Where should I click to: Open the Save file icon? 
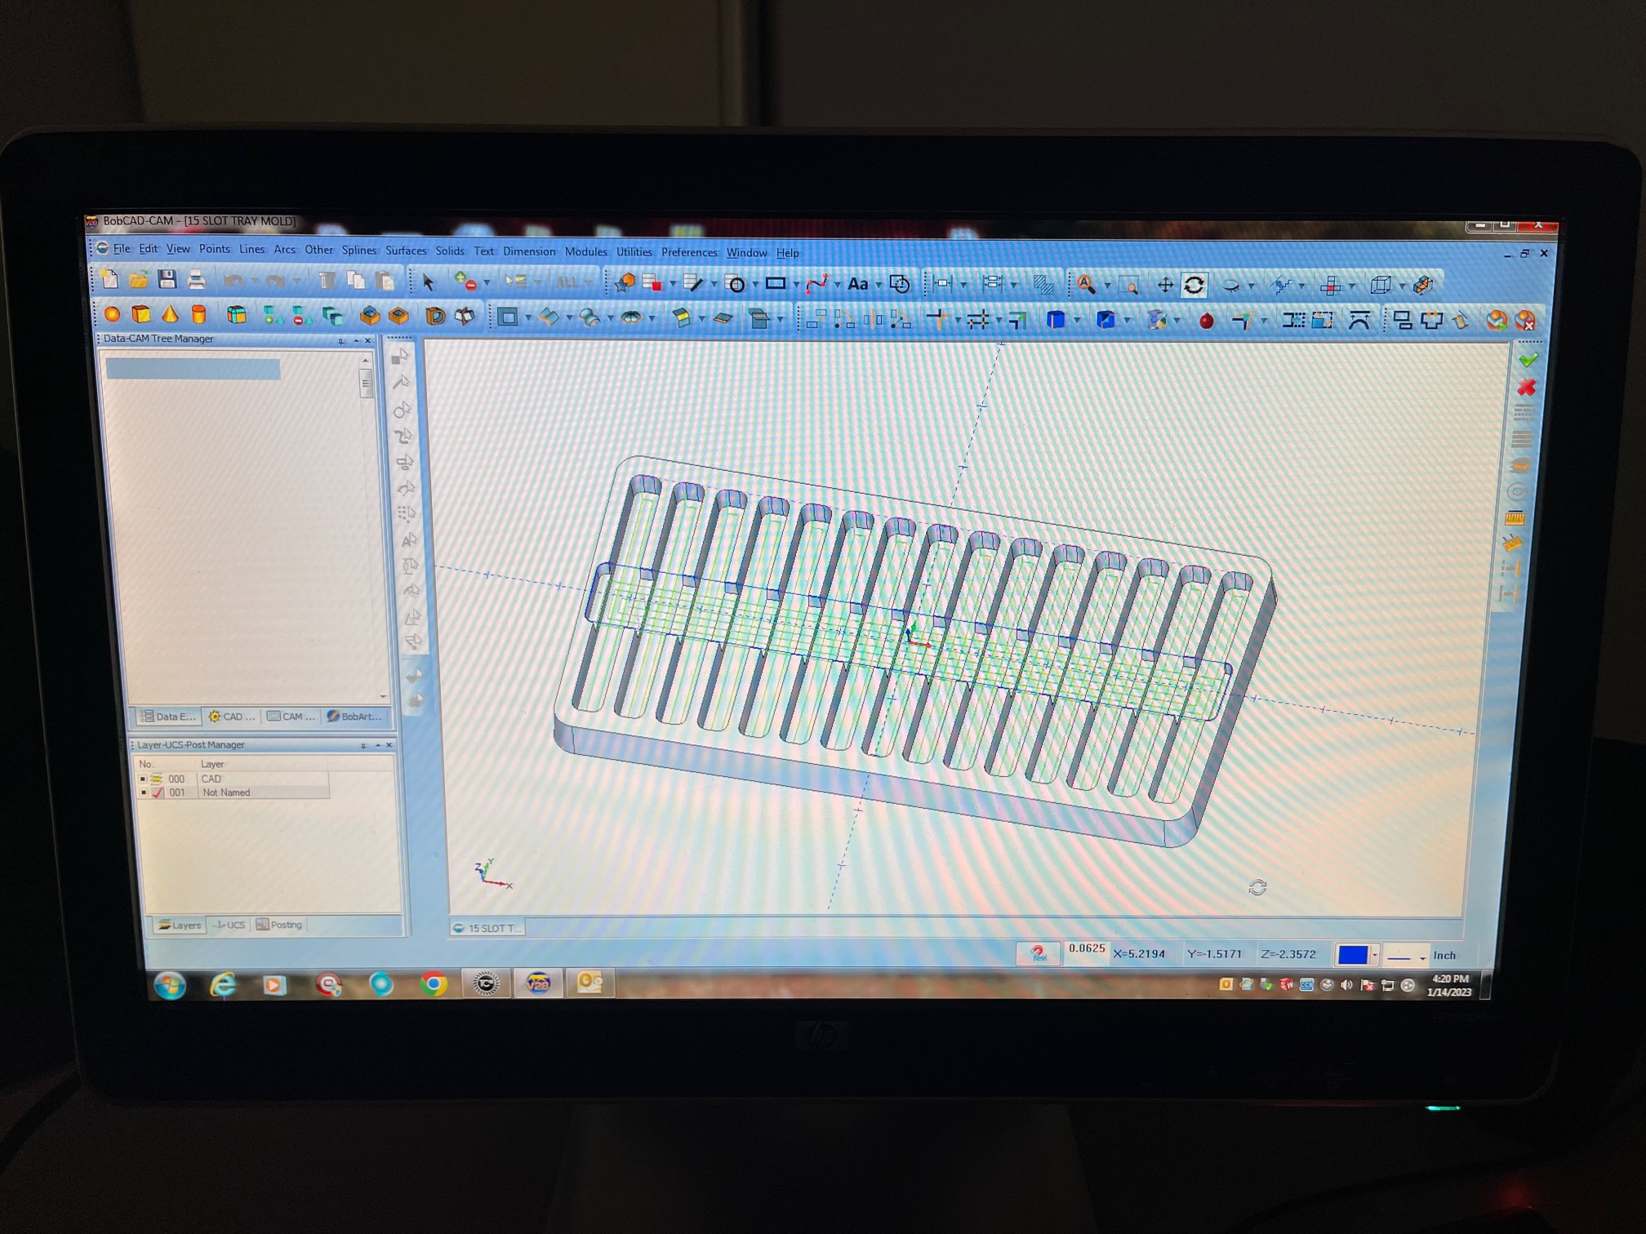click(167, 282)
